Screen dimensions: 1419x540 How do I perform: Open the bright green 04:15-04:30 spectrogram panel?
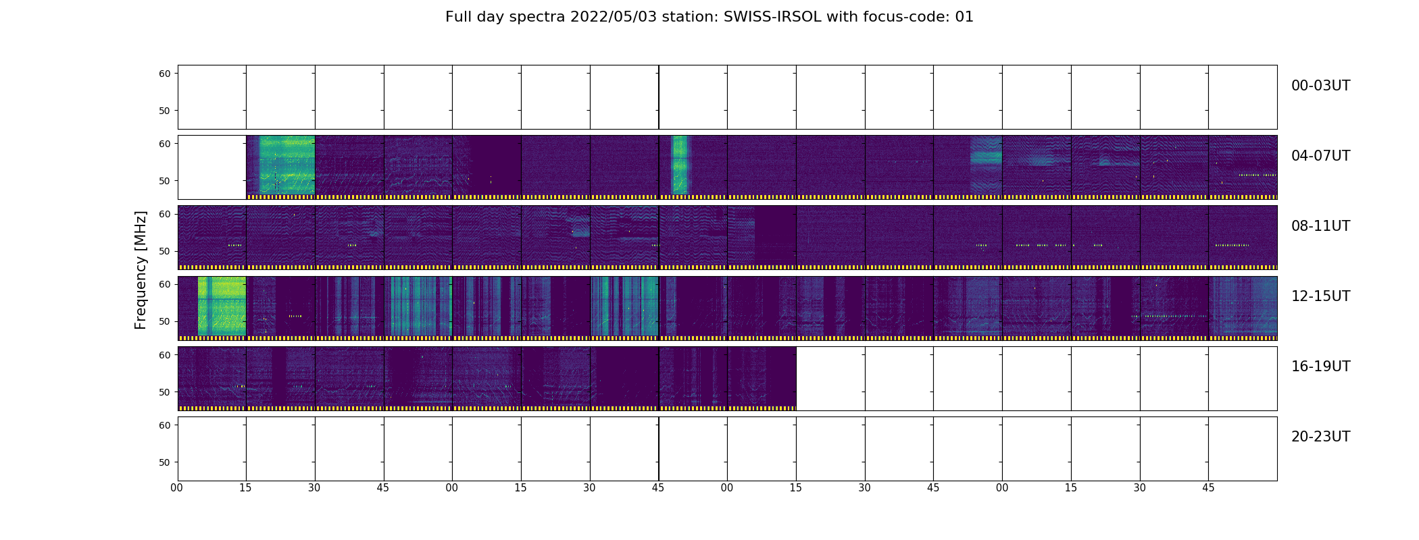tap(280, 167)
